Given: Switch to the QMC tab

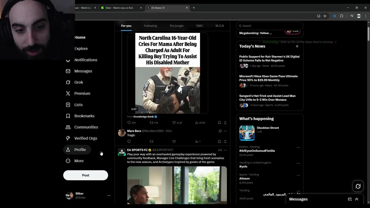Looking at the screenshot, I should (x=199, y=26).
